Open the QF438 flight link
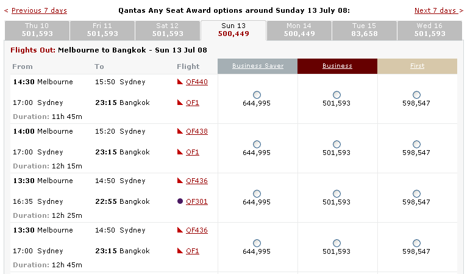The image size is (470, 274). [197, 131]
